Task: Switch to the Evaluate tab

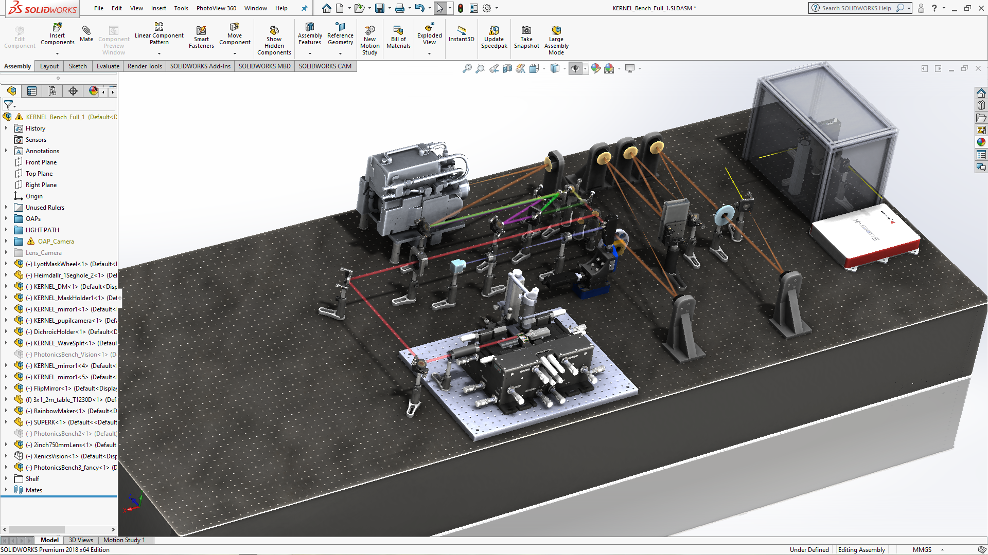Action: tap(108, 66)
